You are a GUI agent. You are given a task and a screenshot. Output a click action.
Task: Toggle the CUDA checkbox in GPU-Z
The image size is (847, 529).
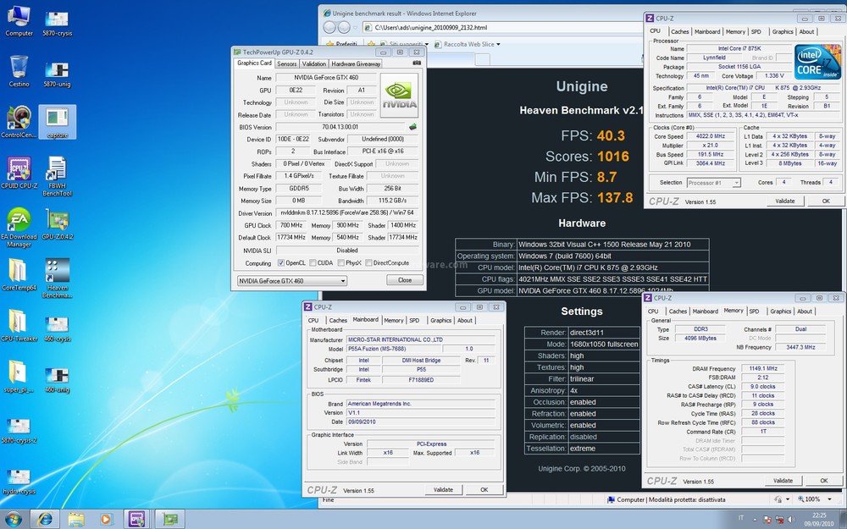(x=313, y=263)
